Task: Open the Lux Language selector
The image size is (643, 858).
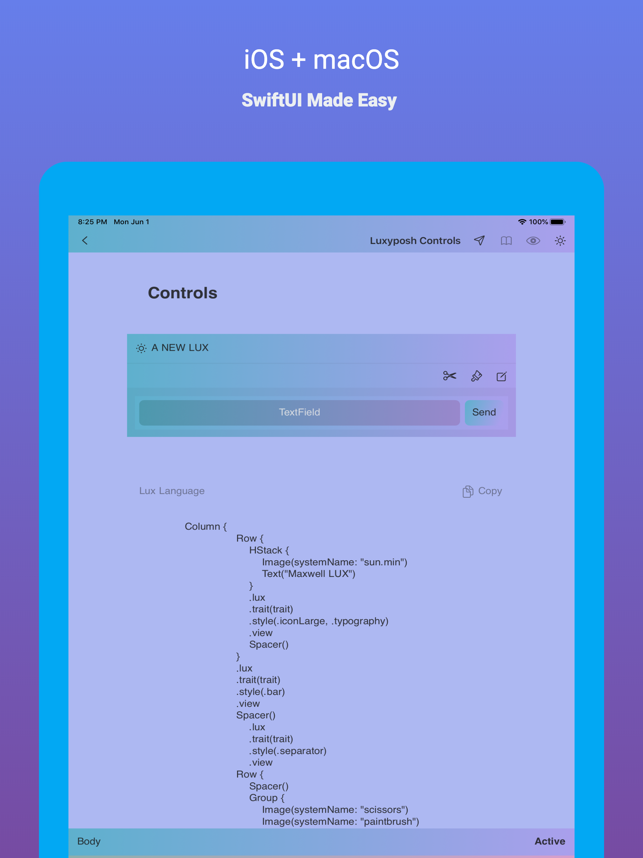Action: click(172, 491)
